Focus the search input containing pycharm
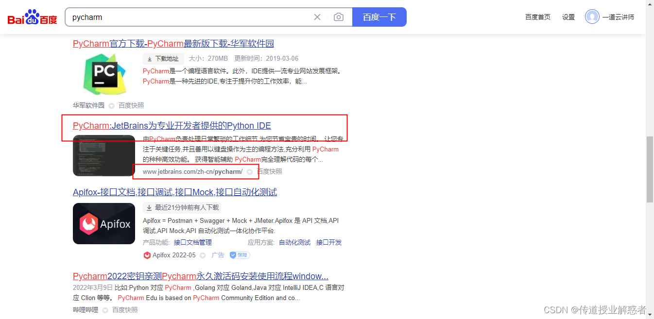 pyautogui.click(x=189, y=17)
